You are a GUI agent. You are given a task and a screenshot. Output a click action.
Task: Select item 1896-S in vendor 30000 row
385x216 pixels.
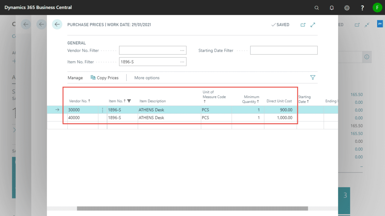[122, 110]
